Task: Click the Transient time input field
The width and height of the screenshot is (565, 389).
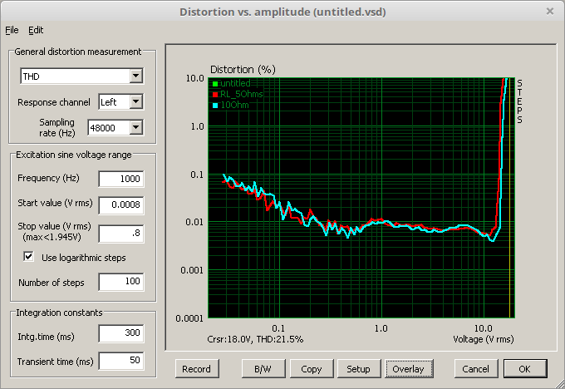Action: [x=120, y=361]
